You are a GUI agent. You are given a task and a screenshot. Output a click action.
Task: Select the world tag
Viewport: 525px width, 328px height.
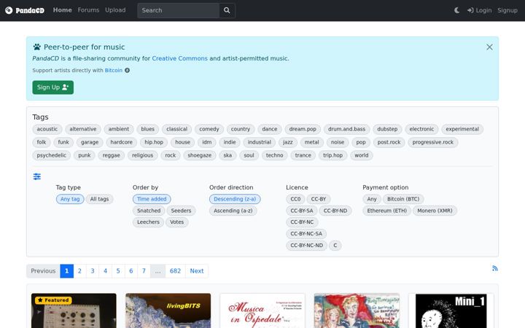pyautogui.click(x=362, y=156)
